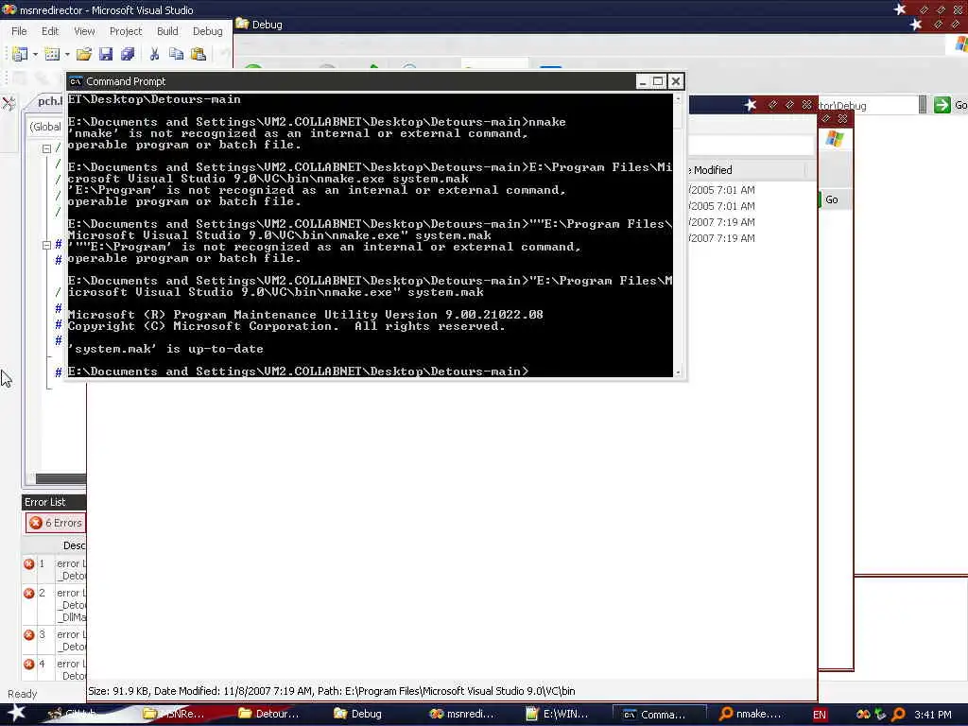Minimize the Command Prompt window

[x=643, y=81]
